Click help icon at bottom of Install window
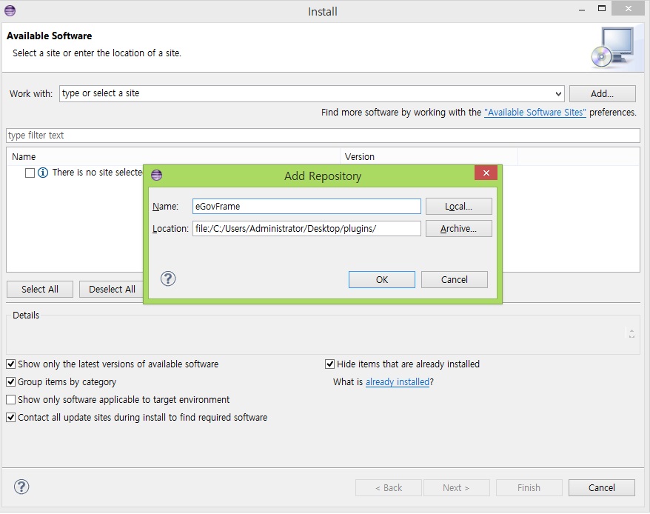The height and width of the screenshot is (514, 650). point(21,487)
